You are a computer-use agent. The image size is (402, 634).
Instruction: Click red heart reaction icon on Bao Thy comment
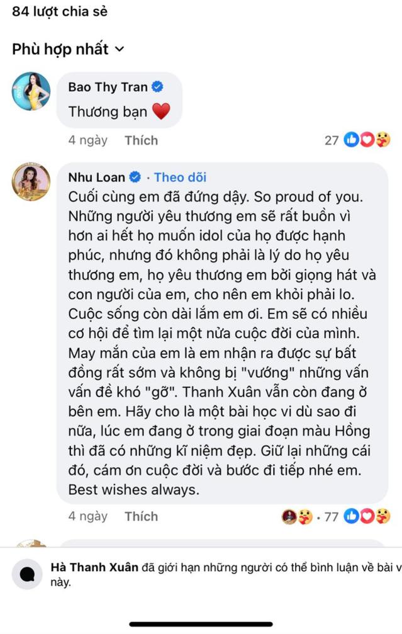click(366, 140)
